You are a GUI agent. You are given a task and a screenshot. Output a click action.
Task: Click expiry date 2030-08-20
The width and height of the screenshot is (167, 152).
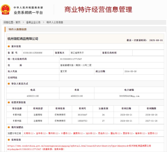click(151, 115)
